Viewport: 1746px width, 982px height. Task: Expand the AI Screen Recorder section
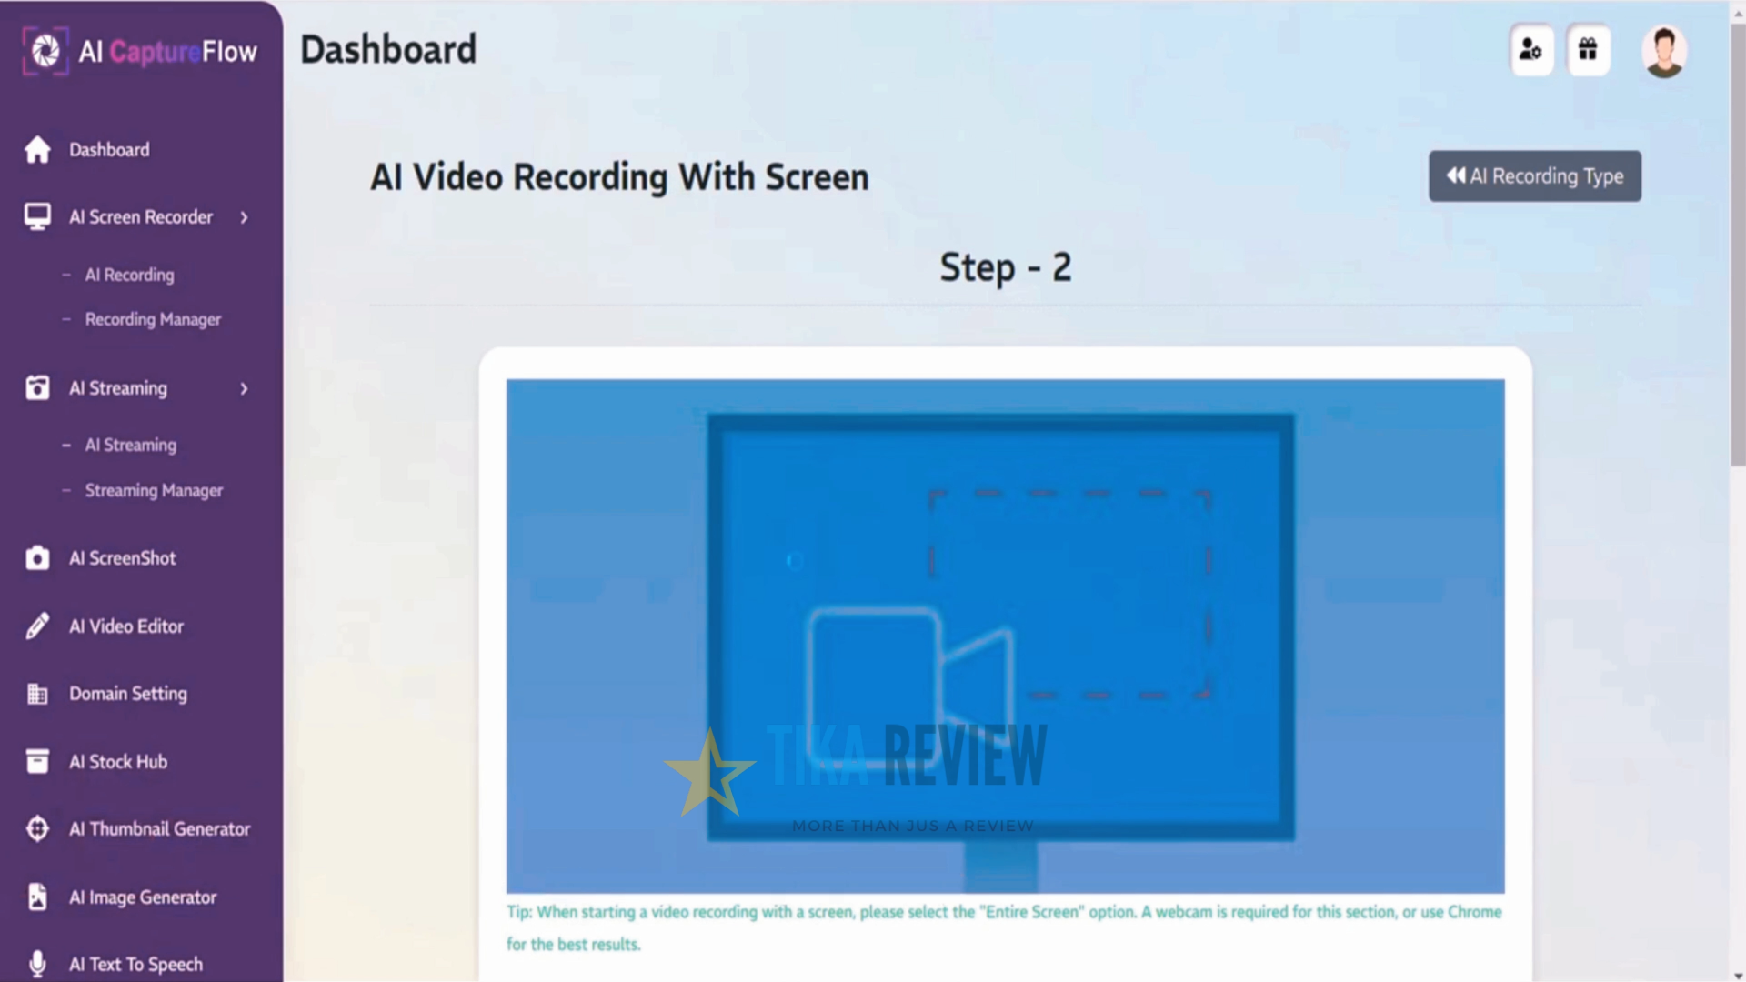[x=244, y=217]
